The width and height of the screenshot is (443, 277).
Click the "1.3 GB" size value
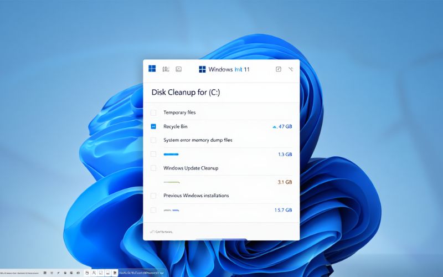(285, 155)
